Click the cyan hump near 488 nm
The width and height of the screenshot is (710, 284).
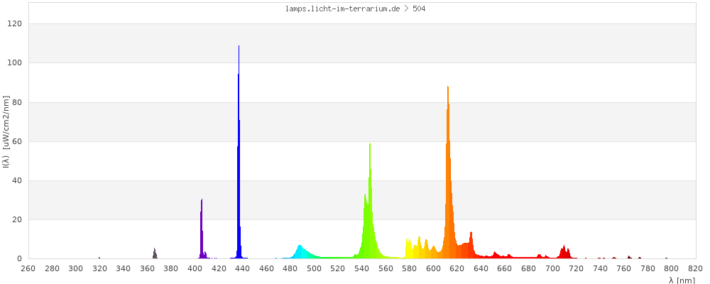click(300, 251)
